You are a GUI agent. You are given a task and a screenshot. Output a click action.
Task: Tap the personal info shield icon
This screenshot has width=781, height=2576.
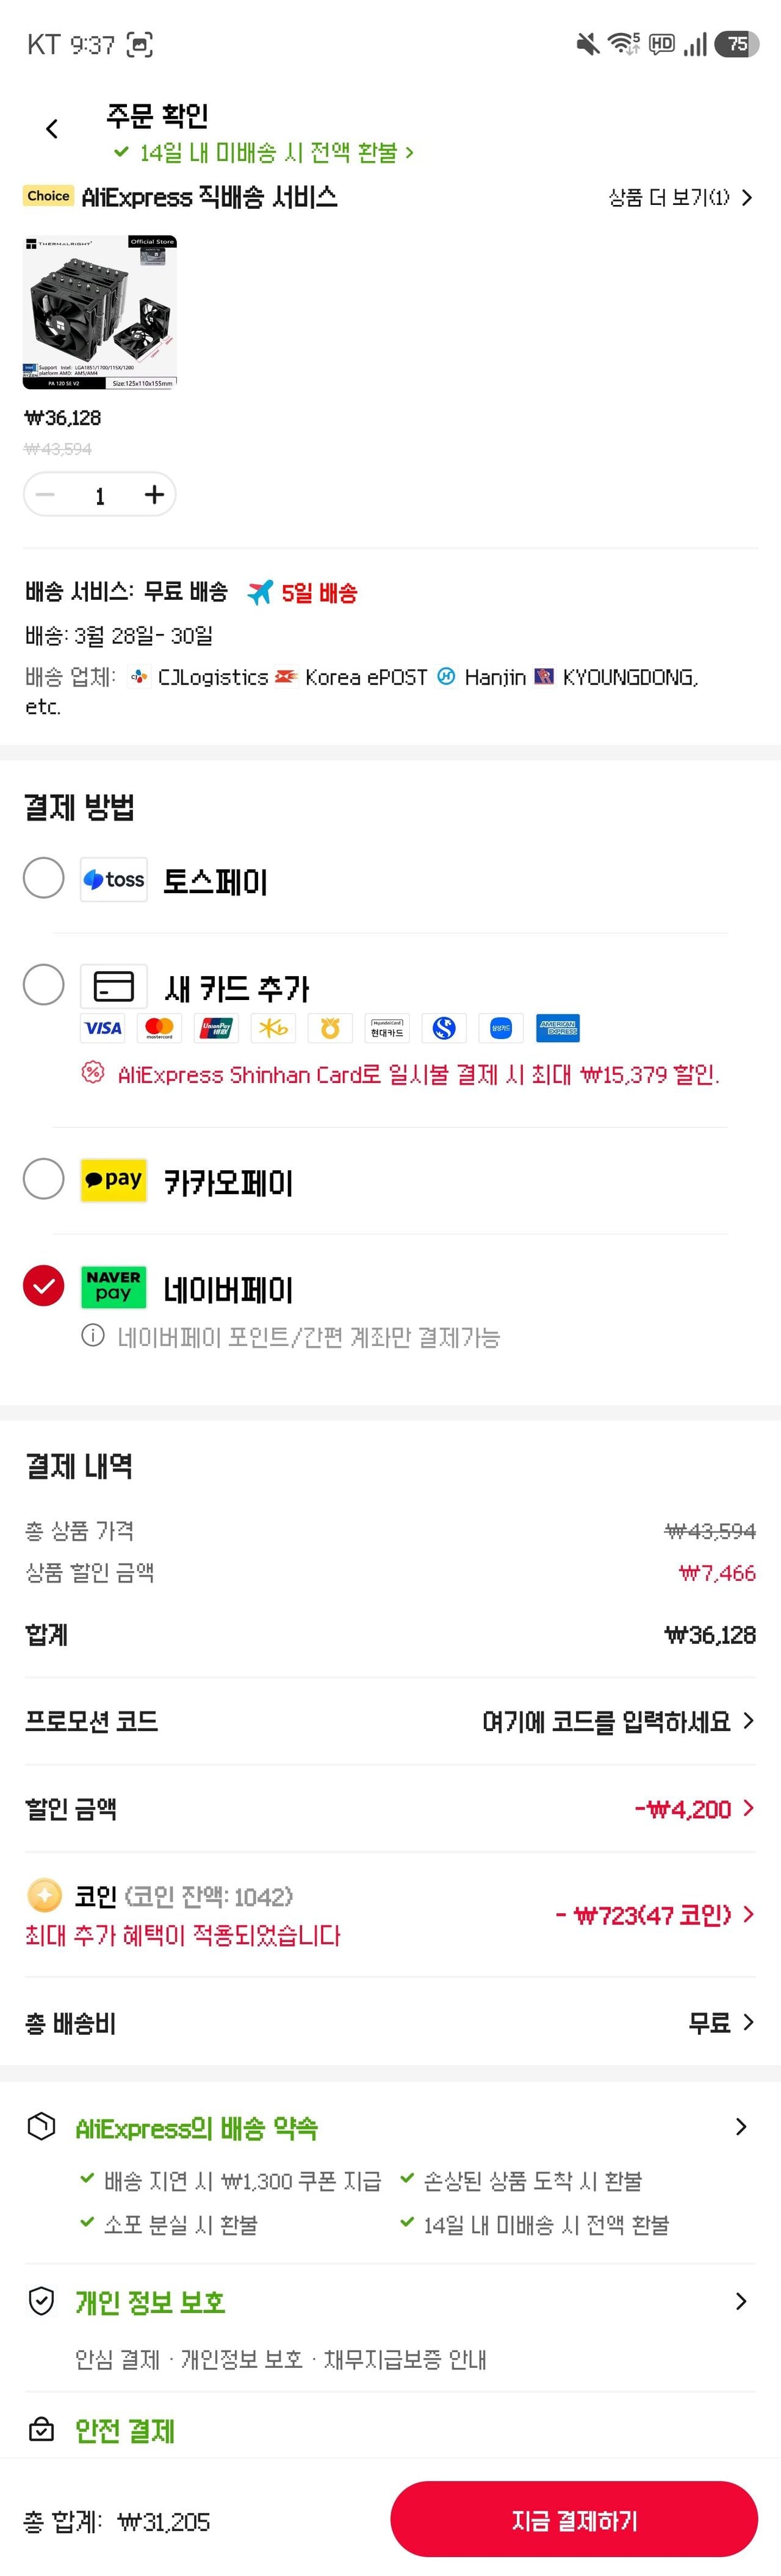[x=41, y=2301]
